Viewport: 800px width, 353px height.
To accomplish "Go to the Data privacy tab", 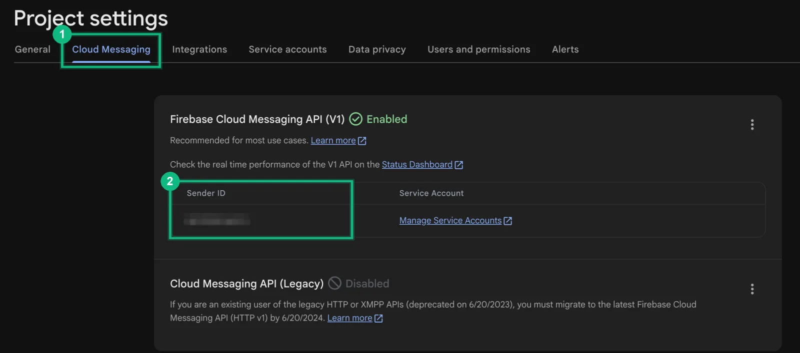I will (377, 49).
